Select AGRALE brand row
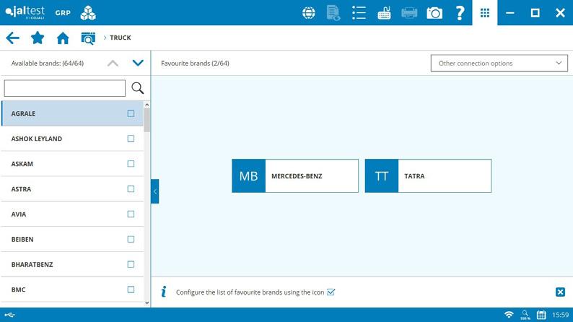Viewport: 573px width, 322px height. (x=72, y=113)
